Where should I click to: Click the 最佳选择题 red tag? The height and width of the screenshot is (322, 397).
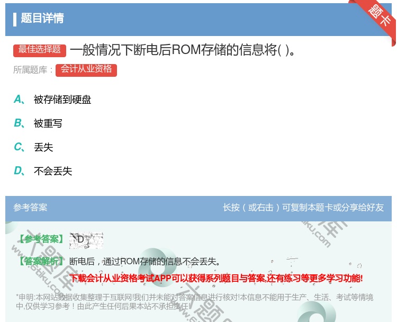click(x=40, y=50)
